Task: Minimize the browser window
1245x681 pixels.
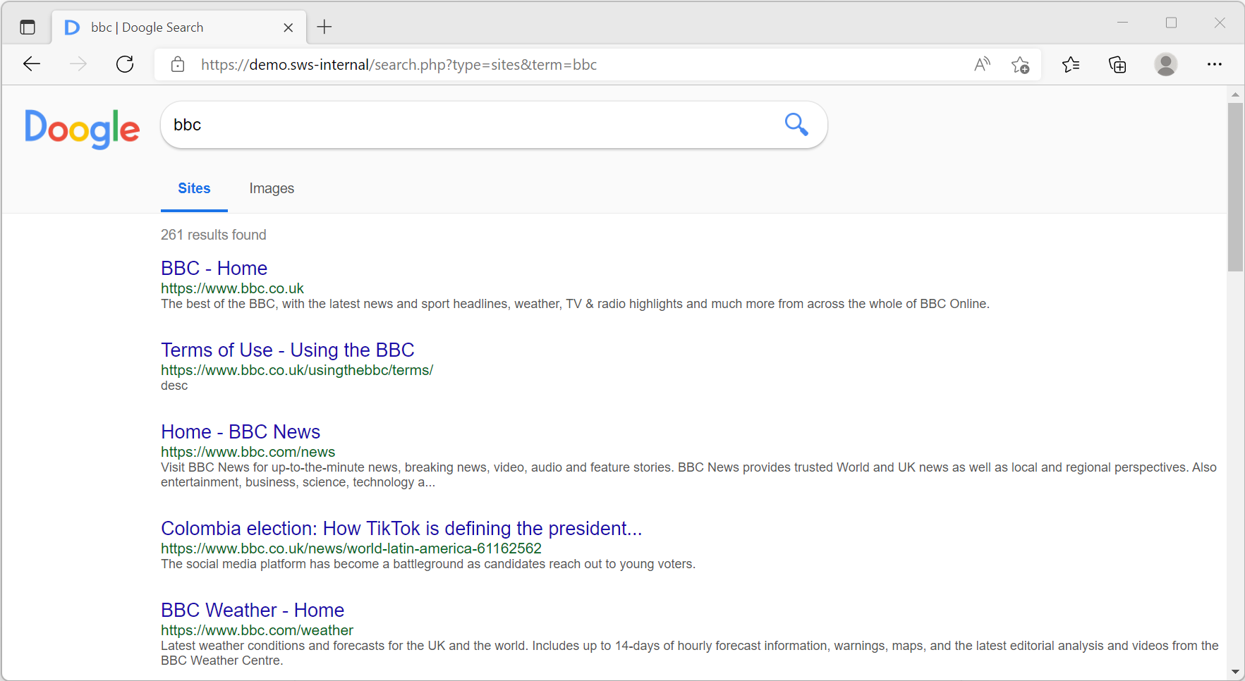Action: click(x=1122, y=23)
